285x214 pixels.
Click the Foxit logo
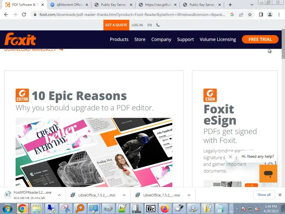point(20,39)
